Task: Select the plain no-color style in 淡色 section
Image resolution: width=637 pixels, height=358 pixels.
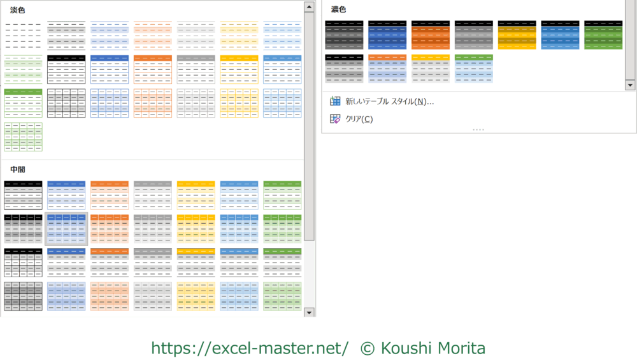Action: [23, 36]
